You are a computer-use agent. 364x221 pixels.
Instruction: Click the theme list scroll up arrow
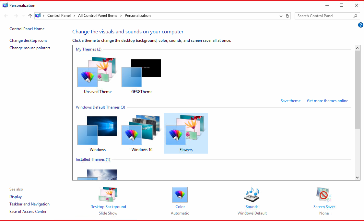357,48
